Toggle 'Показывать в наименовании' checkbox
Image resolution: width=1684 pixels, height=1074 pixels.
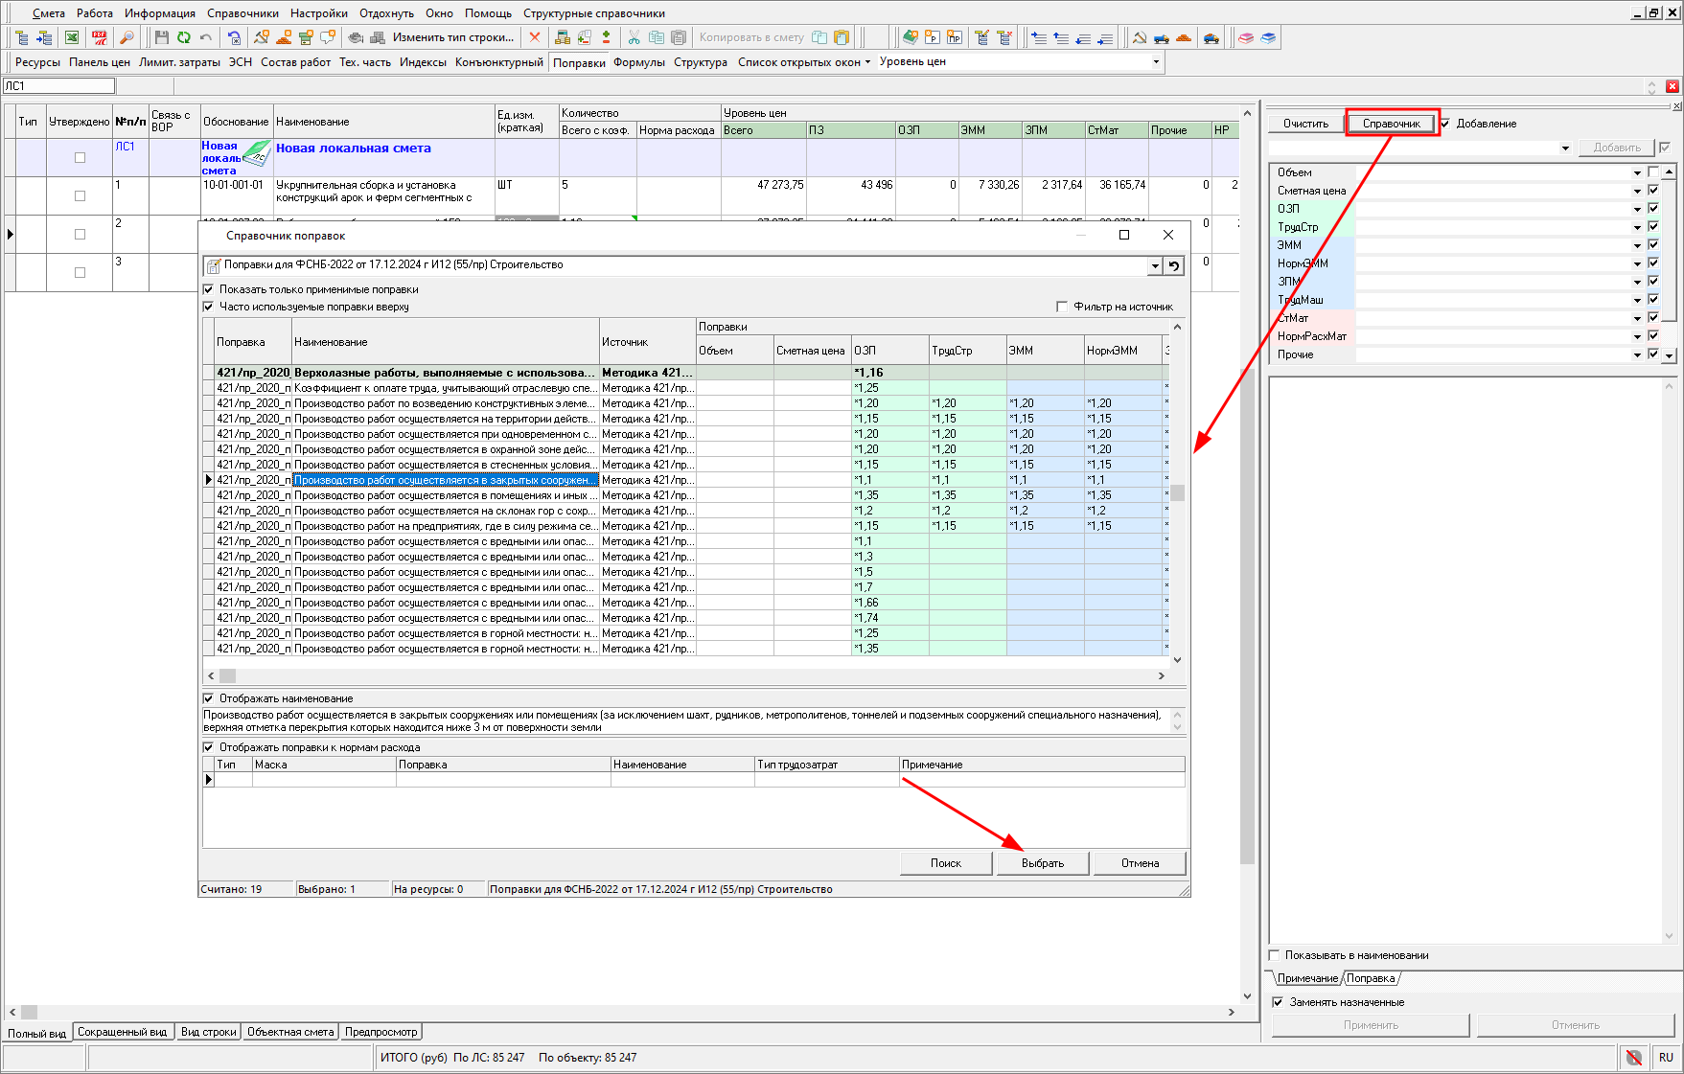point(1275,955)
